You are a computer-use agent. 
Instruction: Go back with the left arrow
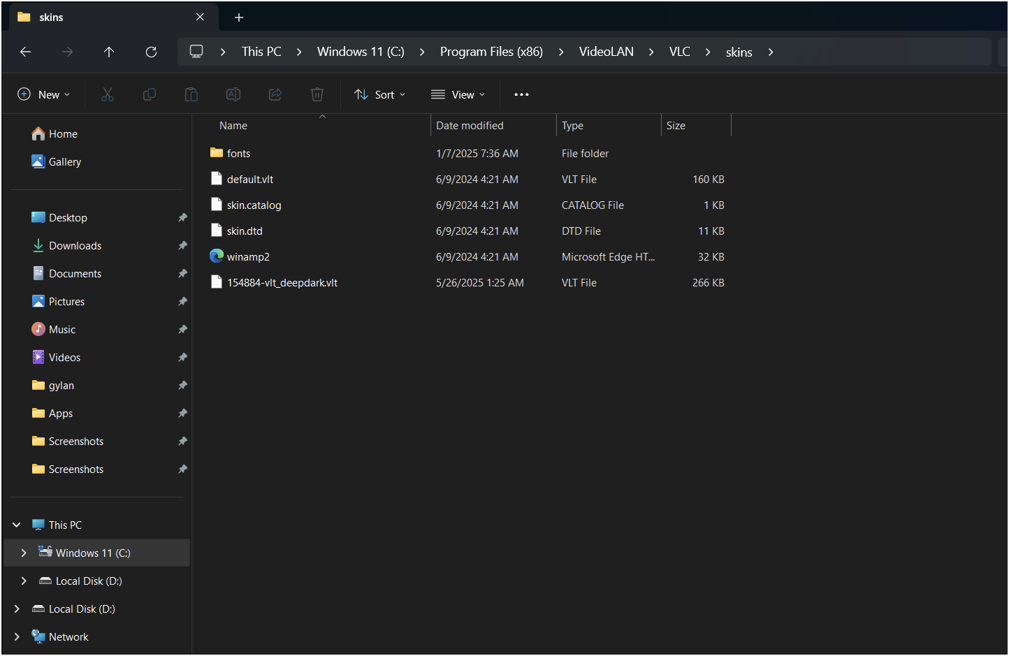click(25, 52)
